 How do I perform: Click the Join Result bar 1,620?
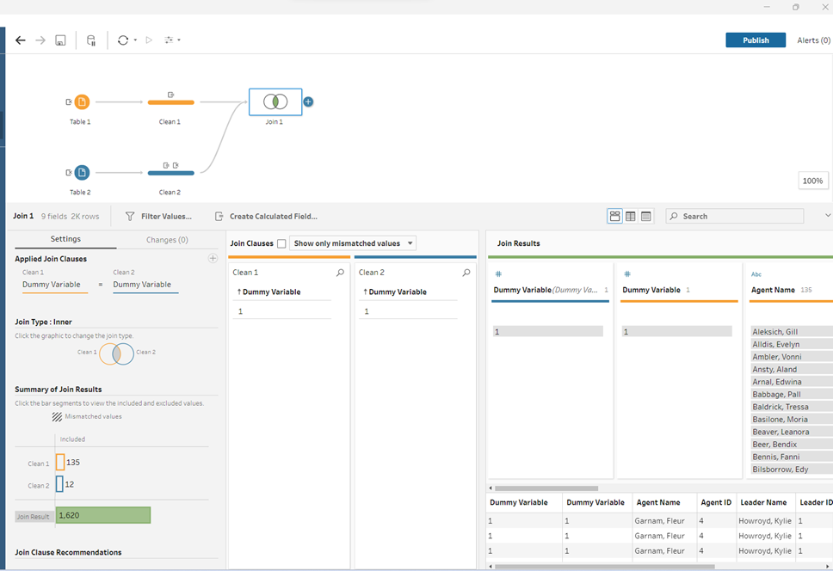point(103,515)
